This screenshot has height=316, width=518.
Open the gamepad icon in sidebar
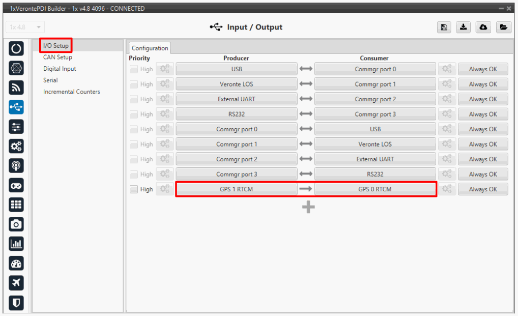coord(16,186)
